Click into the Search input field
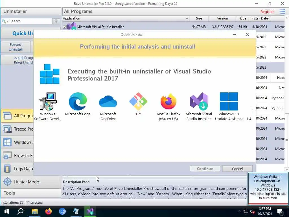 pyautogui.click(x=30, y=21)
